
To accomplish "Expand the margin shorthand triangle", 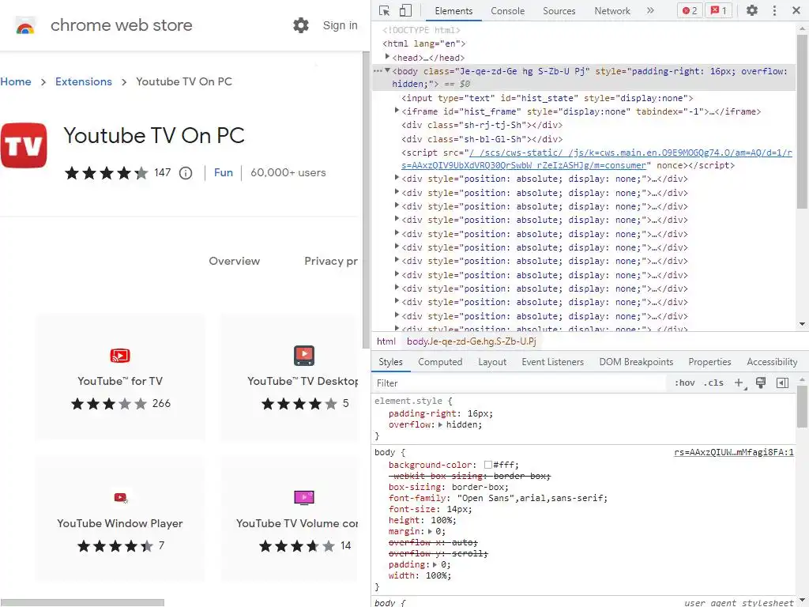I will tap(430, 531).
